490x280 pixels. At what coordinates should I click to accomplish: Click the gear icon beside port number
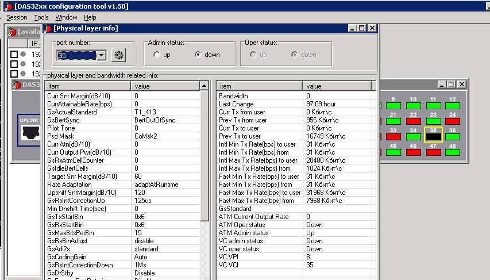tap(118, 55)
